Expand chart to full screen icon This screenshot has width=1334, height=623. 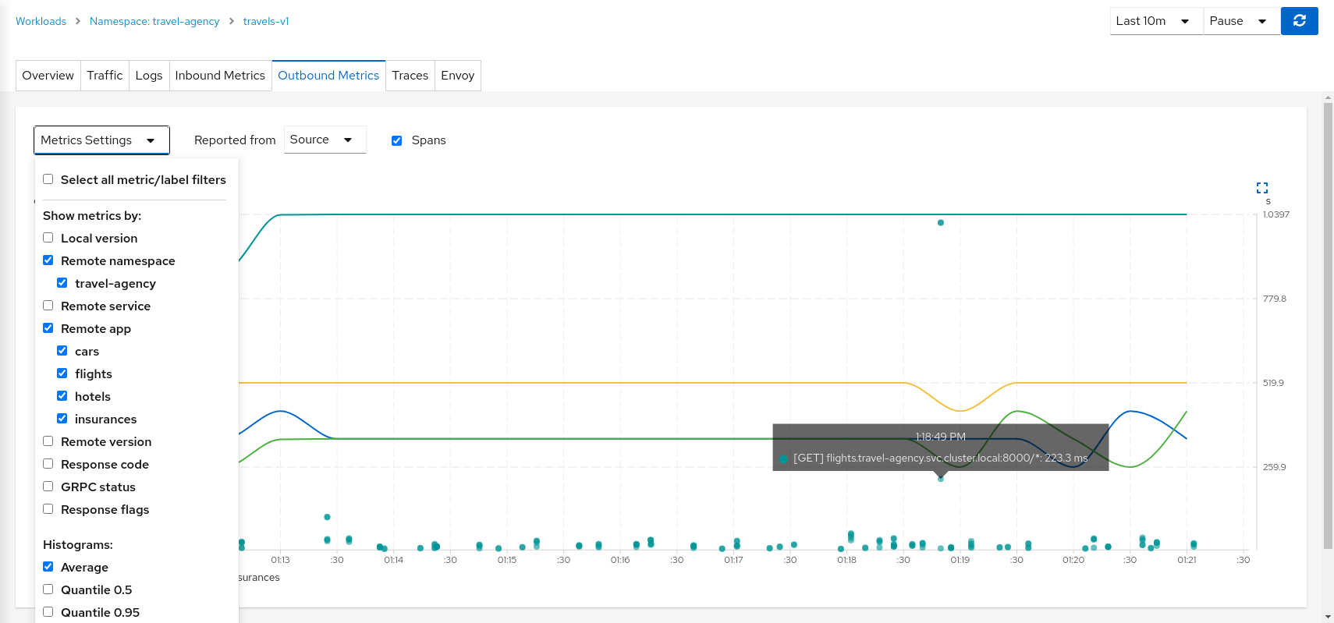pos(1261,188)
